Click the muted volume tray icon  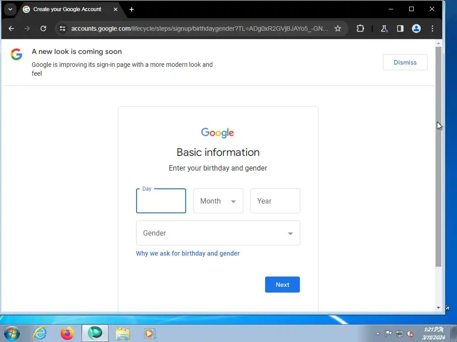(x=410, y=334)
